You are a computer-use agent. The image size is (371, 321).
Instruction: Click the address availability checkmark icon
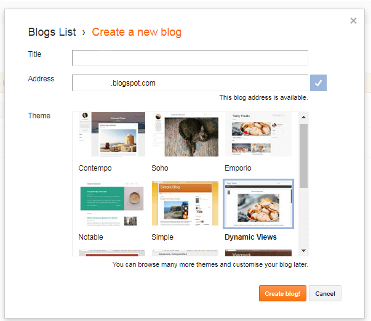click(x=318, y=83)
